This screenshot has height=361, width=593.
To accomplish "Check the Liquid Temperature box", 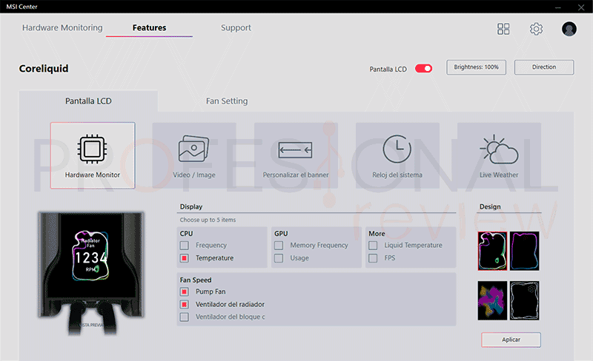I will pyautogui.click(x=373, y=246).
